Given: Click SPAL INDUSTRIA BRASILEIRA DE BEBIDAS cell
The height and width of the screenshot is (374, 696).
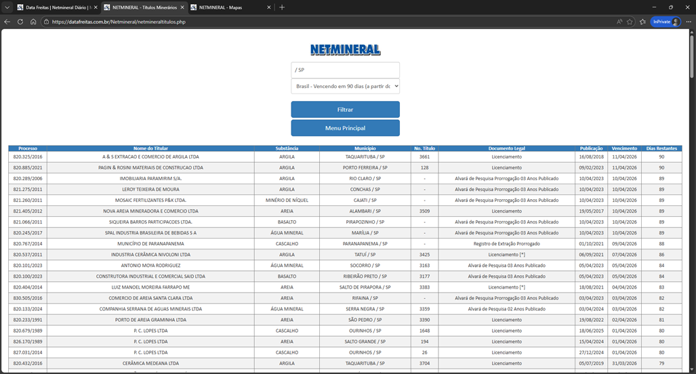Looking at the screenshot, I should [150, 233].
